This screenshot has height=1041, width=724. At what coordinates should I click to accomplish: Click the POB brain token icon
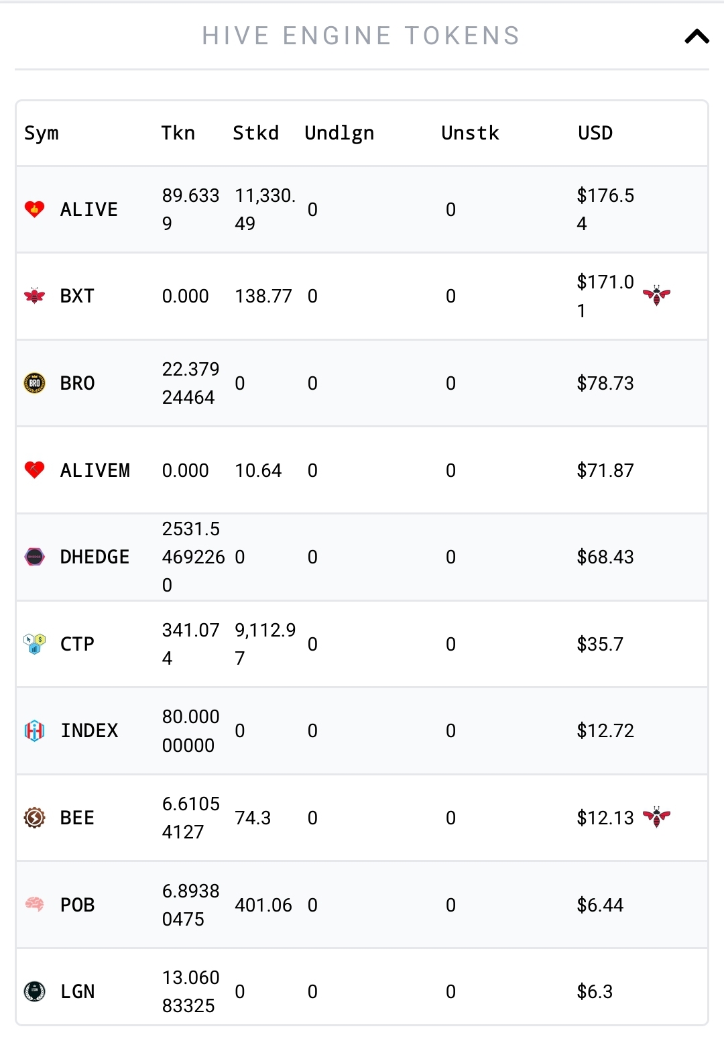tap(35, 904)
